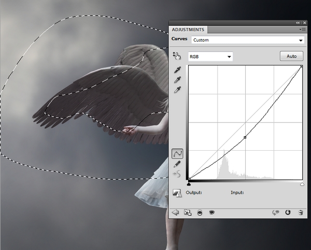Select the ADJUSTMENTS panel tab
Screen dimensions: 311x250
tap(188, 30)
